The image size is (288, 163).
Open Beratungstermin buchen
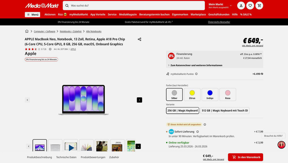(x=154, y=14)
